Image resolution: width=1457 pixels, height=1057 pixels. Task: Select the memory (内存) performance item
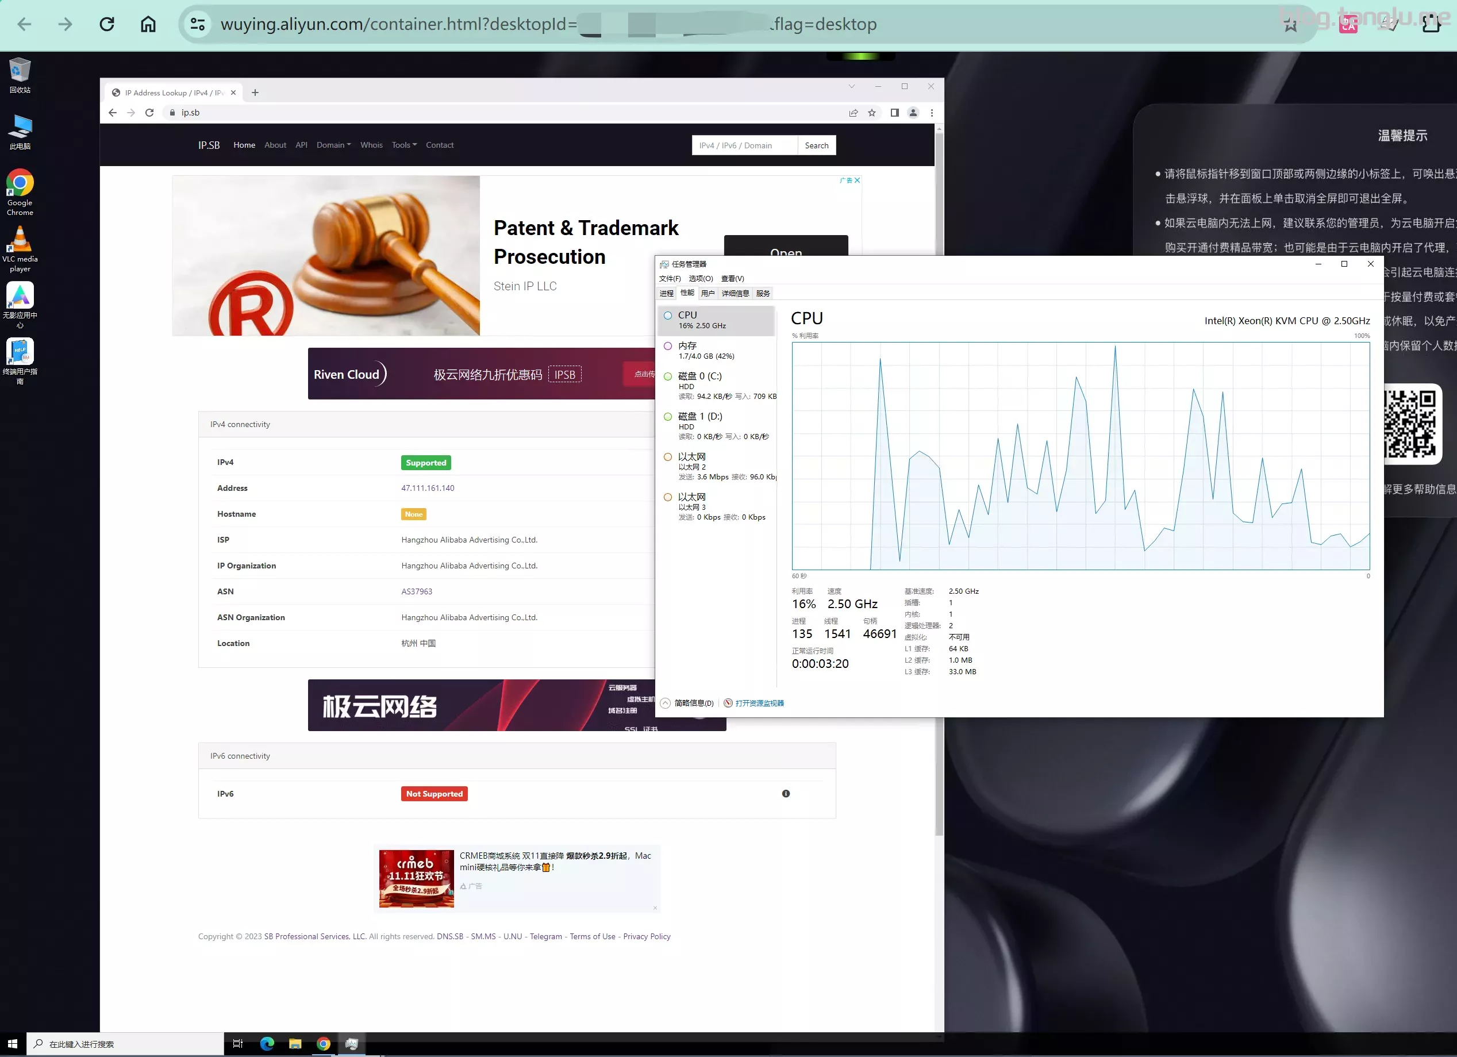pyautogui.click(x=716, y=350)
